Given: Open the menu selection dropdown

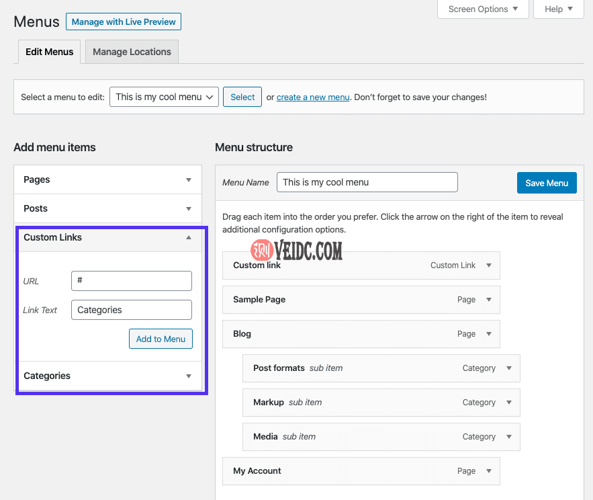Looking at the screenshot, I should tap(165, 97).
